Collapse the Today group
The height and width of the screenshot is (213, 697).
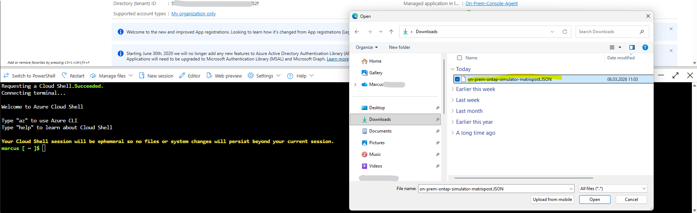pyautogui.click(x=453, y=69)
